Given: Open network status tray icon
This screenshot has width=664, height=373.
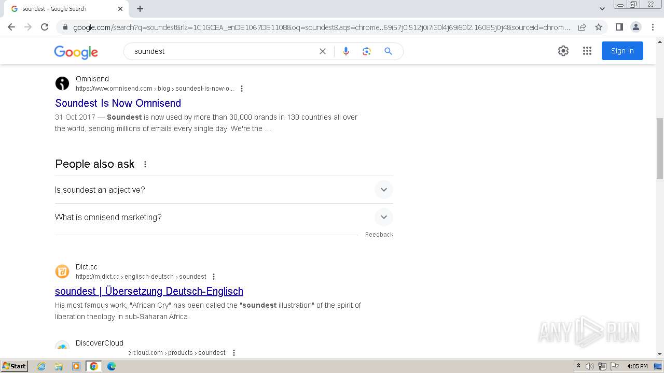Looking at the screenshot, I should 602,366.
